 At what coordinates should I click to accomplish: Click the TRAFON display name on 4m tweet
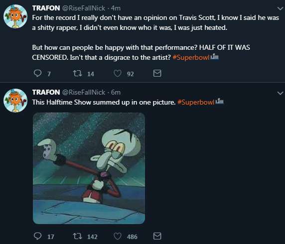[46, 8]
